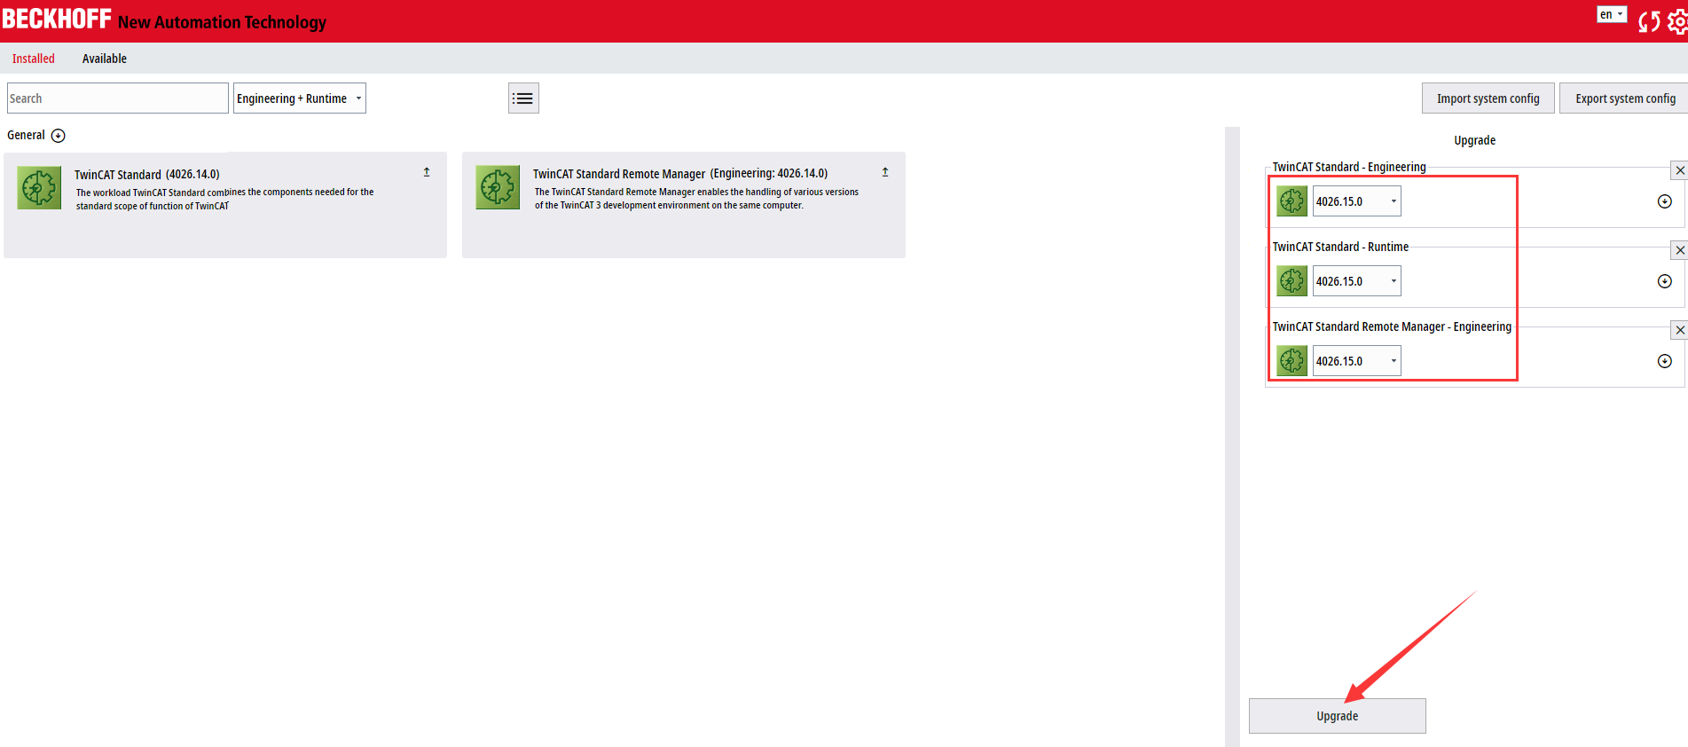Expand details of TwinCAT Standard - Runtime entry
Image resolution: width=1688 pixels, height=747 pixels.
pos(1665,281)
